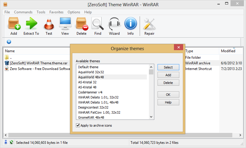Click the file list horizontal scrollbar thumb
Image resolution: width=246 pixels, height=148 pixels.
click(120, 135)
